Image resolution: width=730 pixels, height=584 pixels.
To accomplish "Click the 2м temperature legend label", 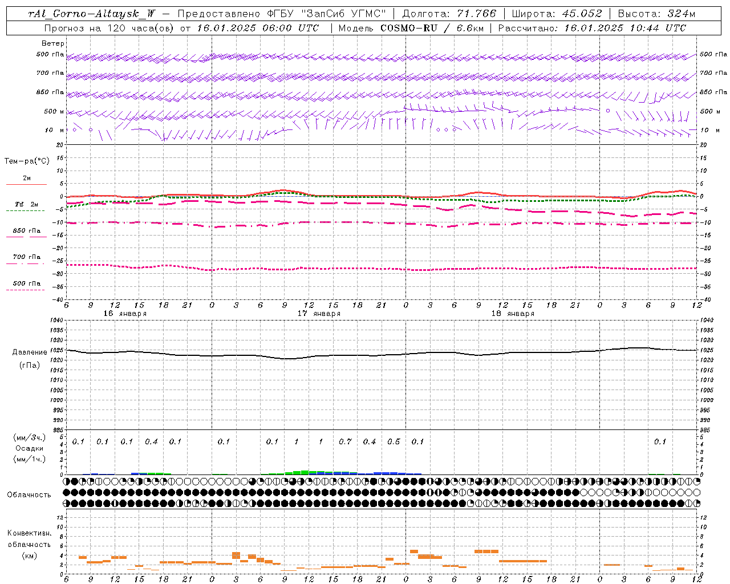I will (x=27, y=179).
